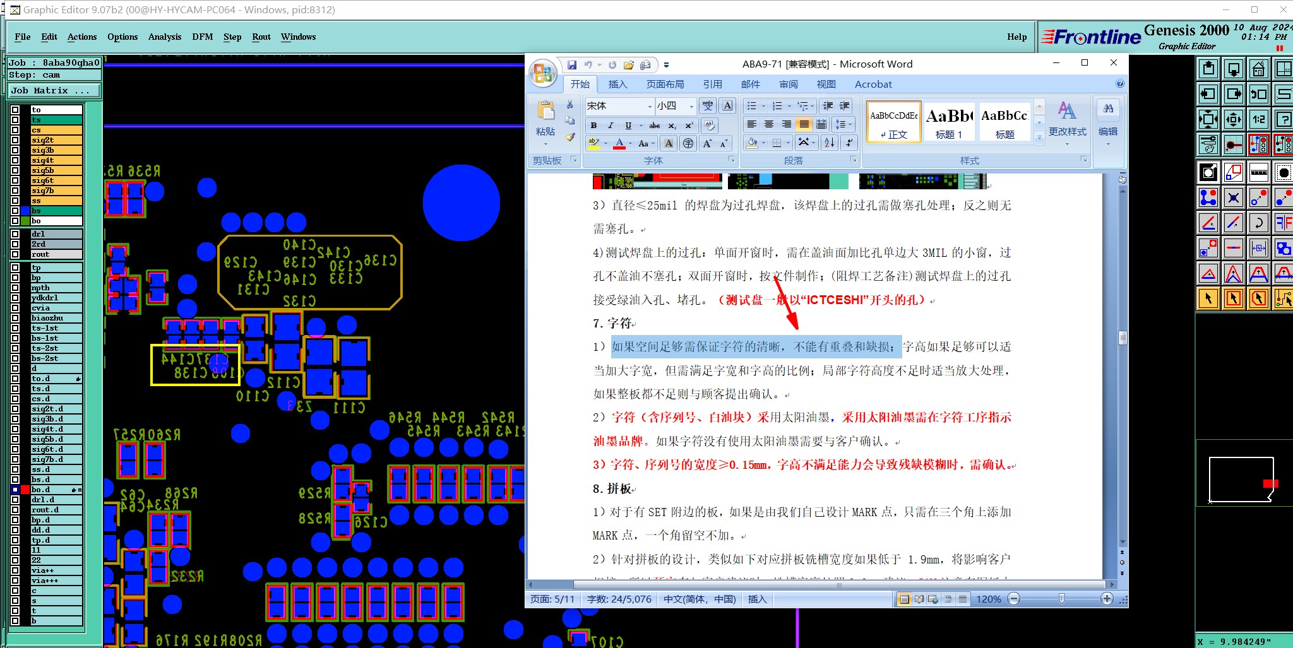Viewport: 1293px width, 648px height.
Task: Switch to the 页面布局 tab in Word
Action: [x=665, y=84]
